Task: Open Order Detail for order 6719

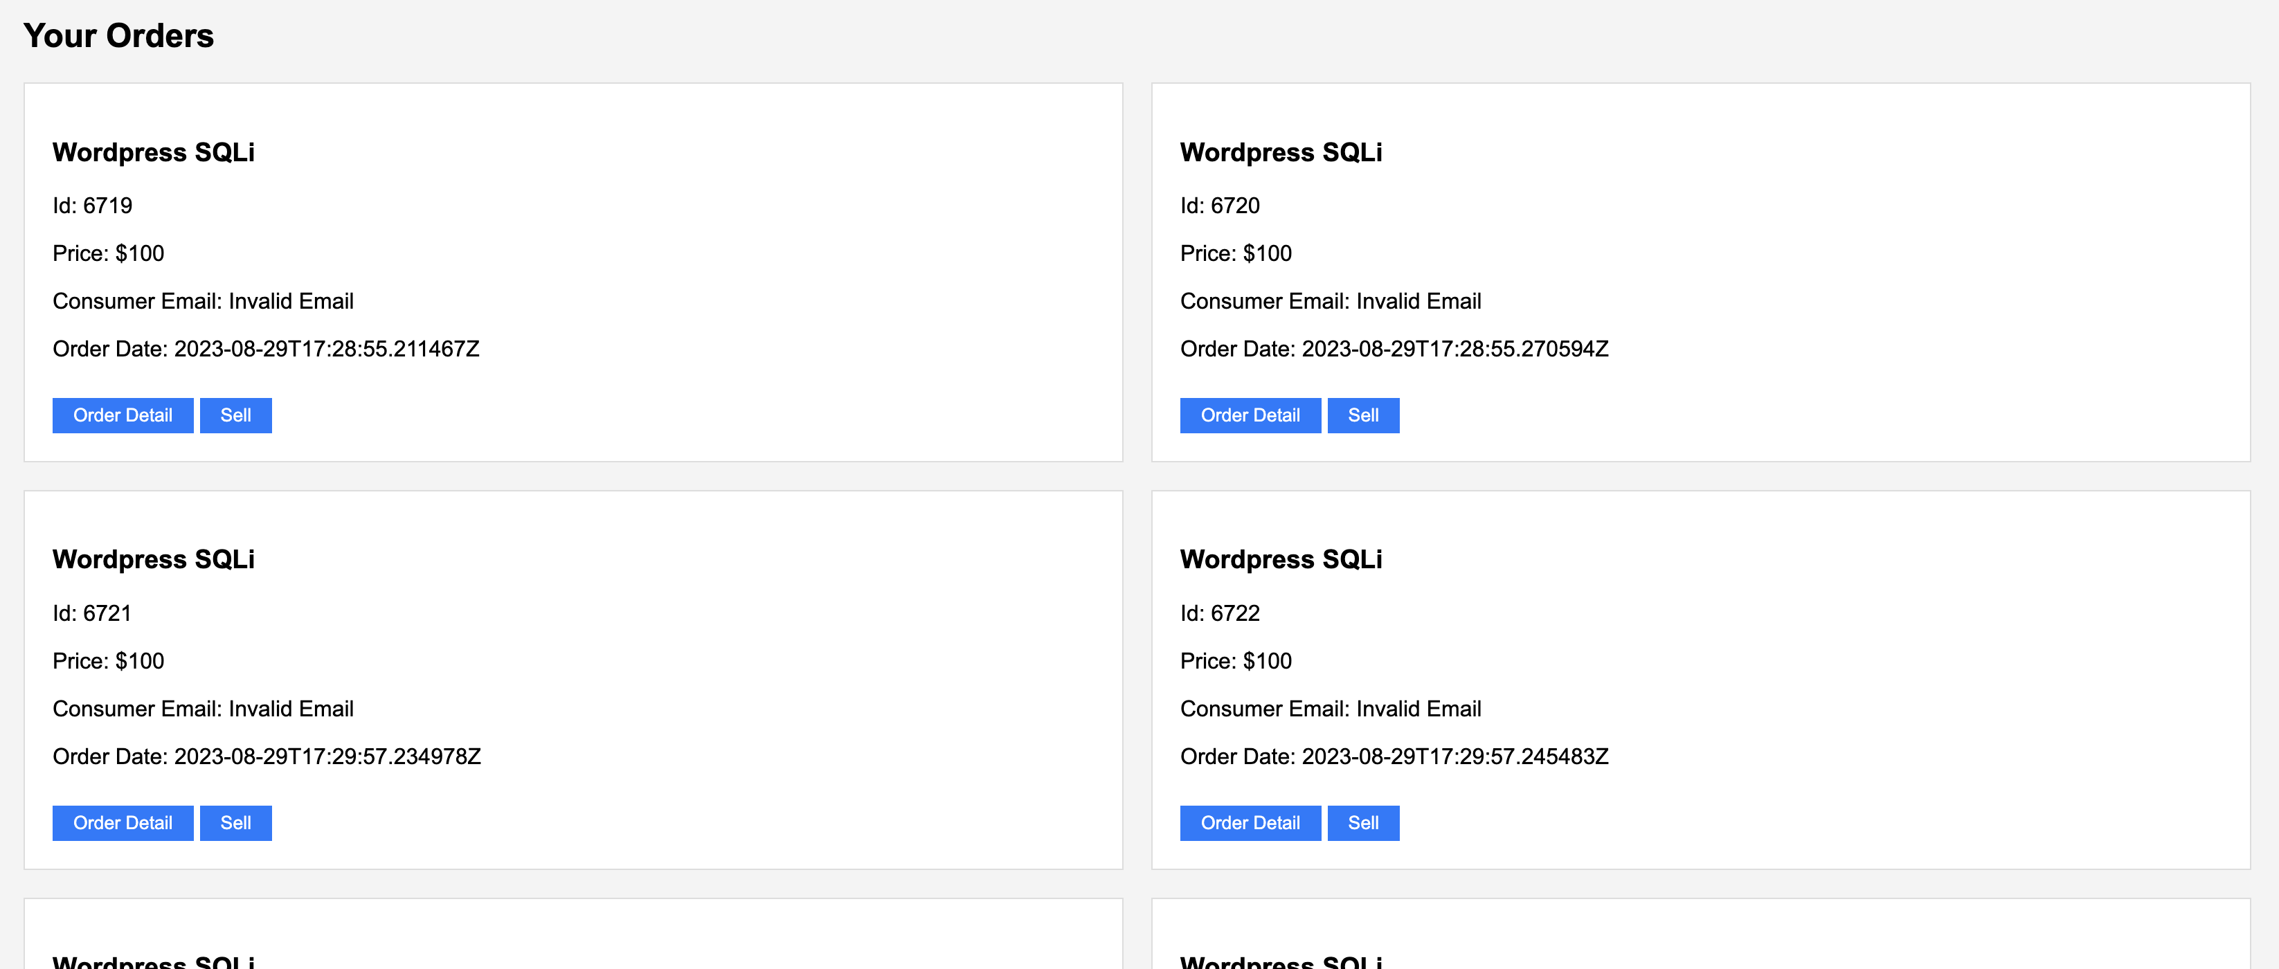Action: [122, 415]
